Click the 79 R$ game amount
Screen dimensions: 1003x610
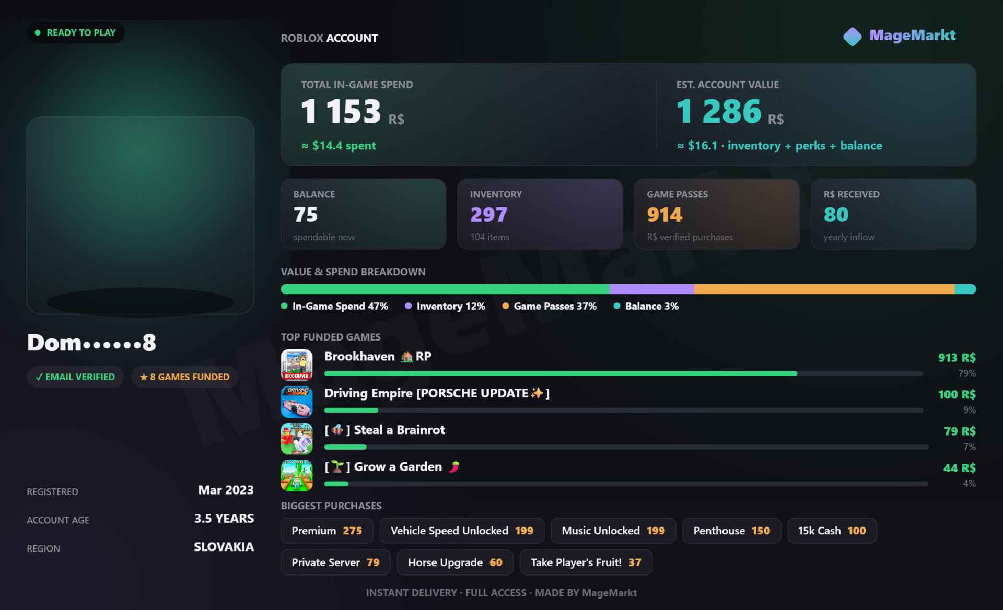coord(960,431)
